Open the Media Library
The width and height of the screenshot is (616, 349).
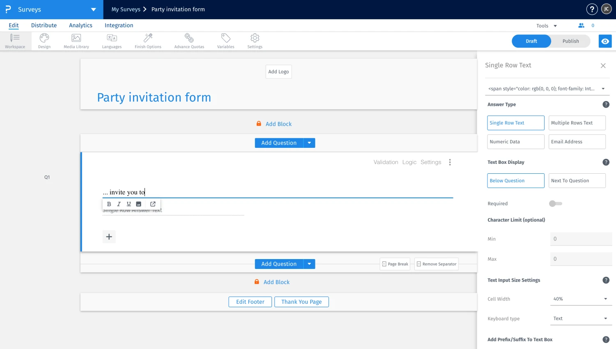76,41
